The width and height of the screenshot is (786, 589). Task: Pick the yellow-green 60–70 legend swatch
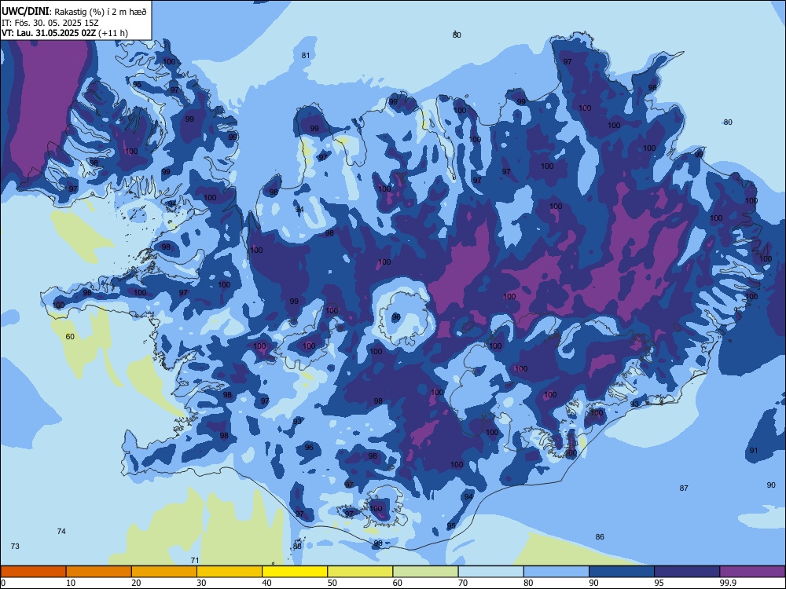425,572
